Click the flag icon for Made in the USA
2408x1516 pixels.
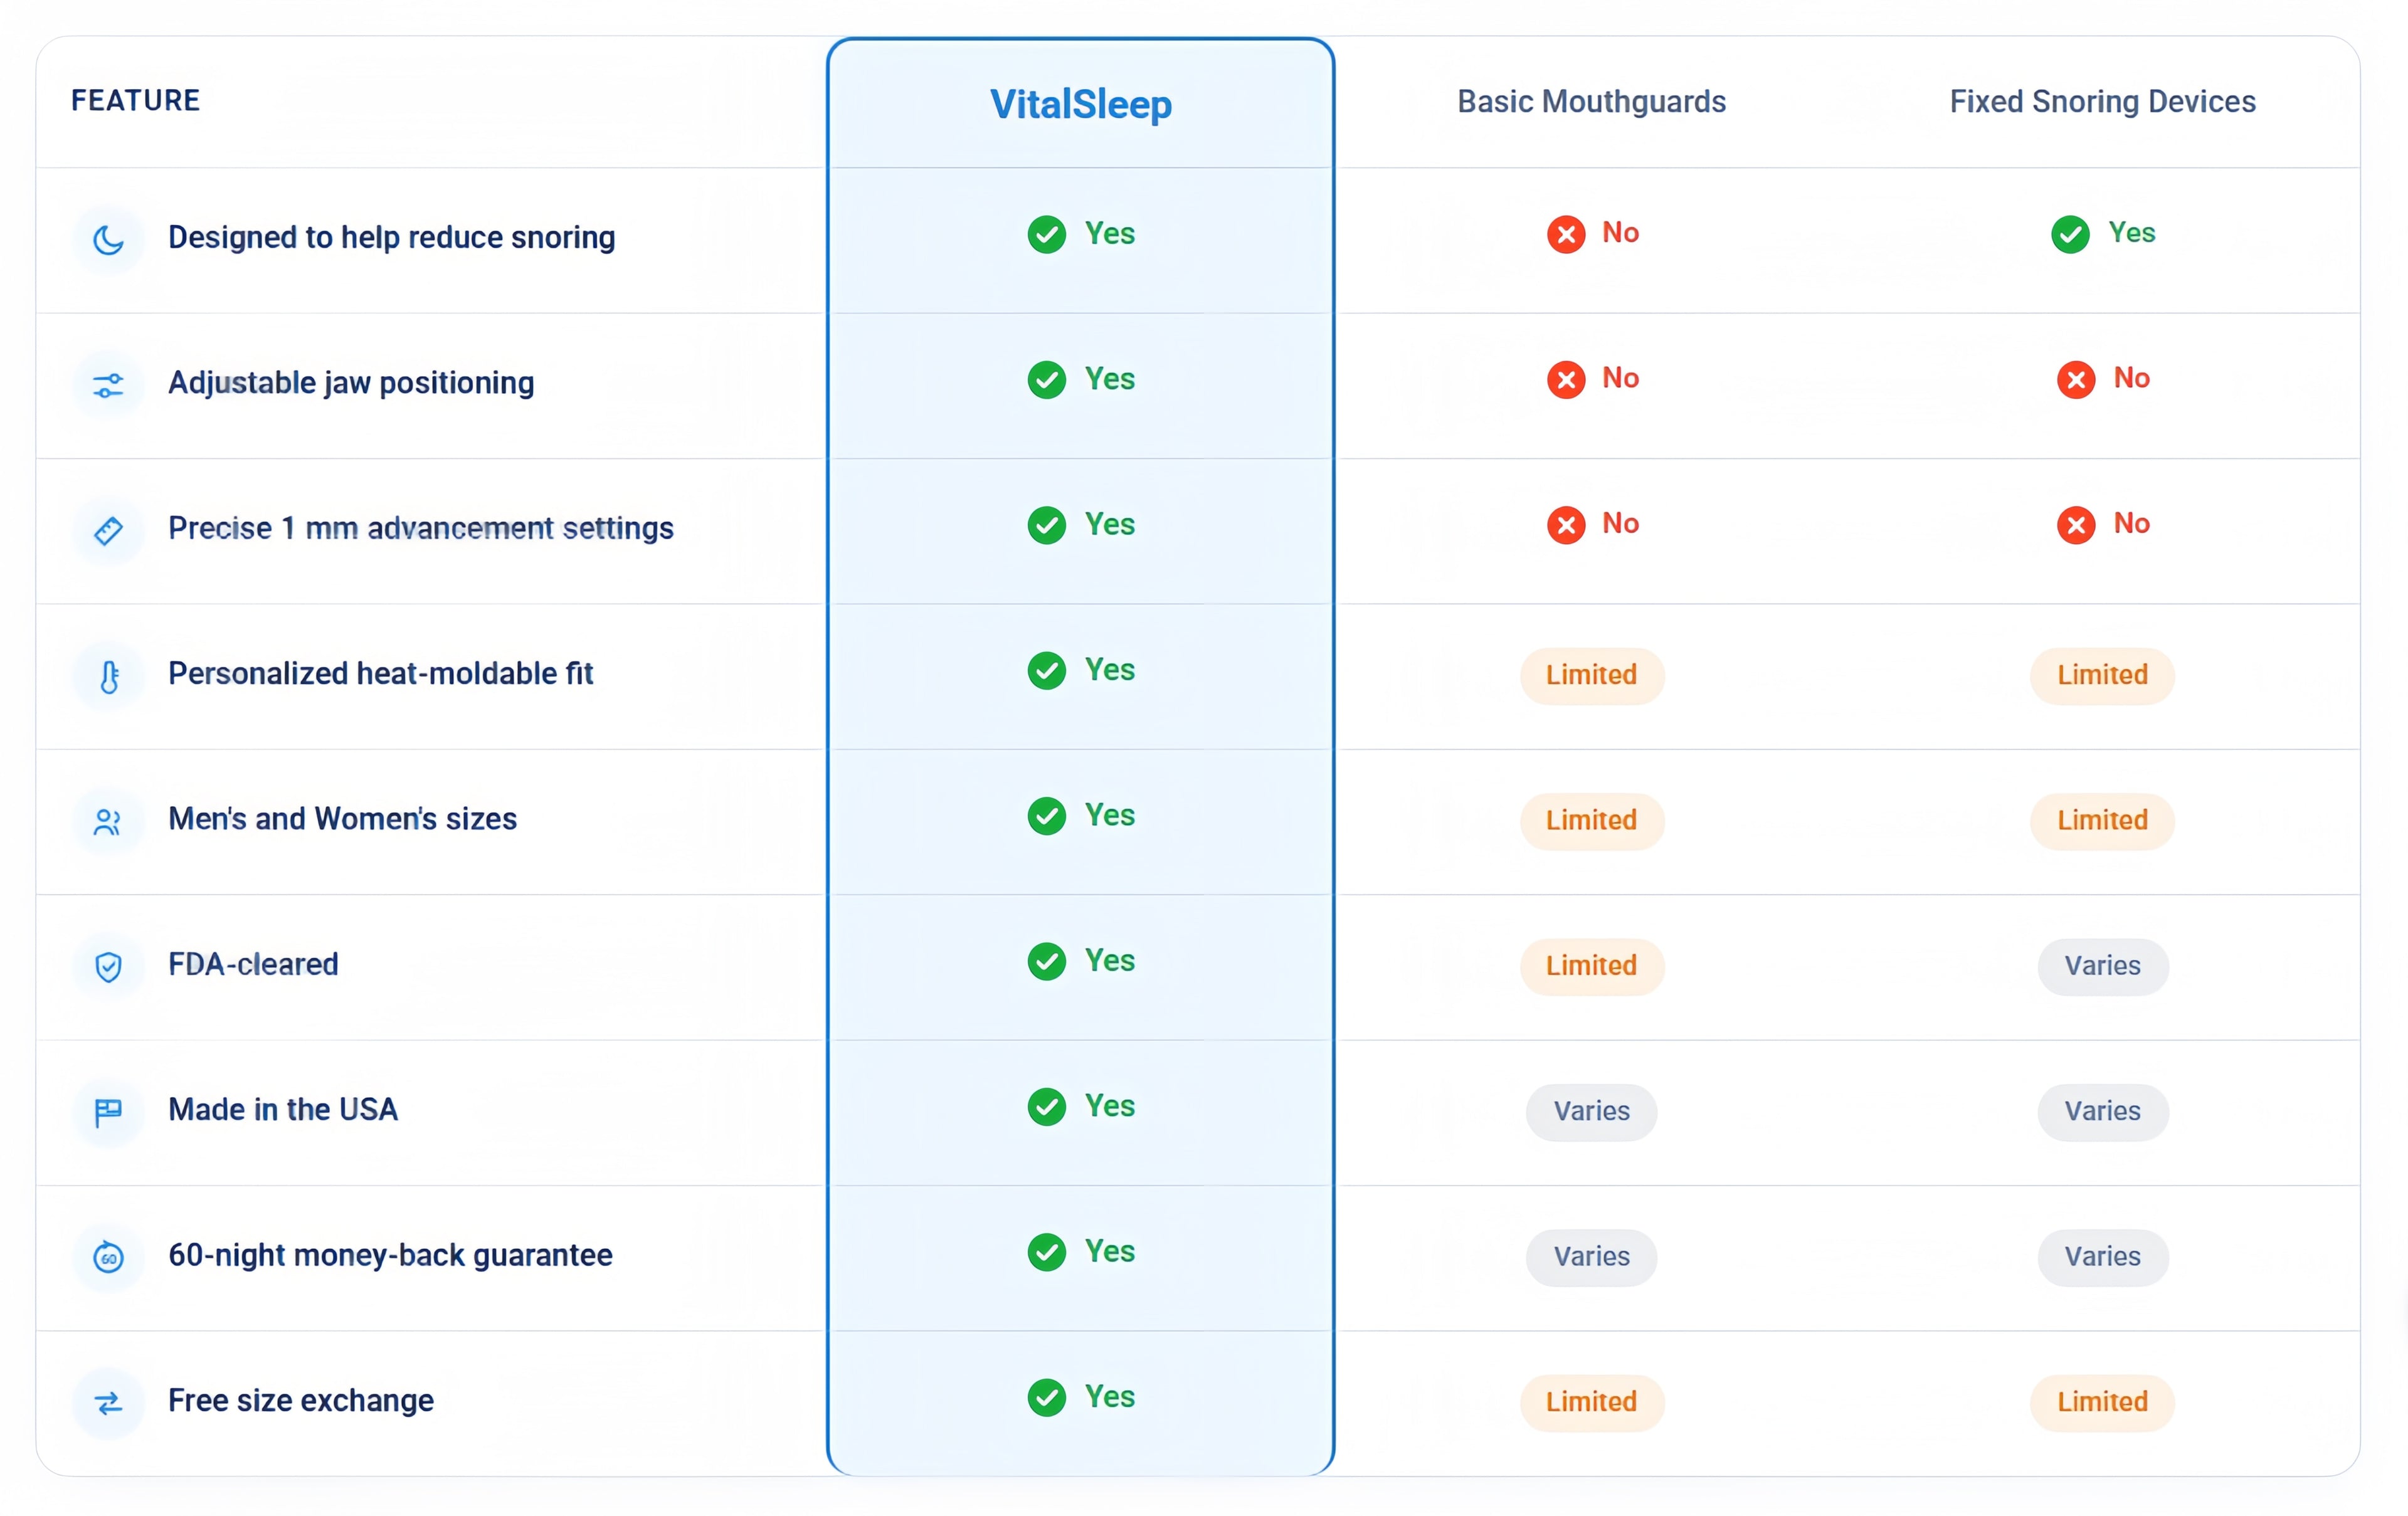pyautogui.click(x=108, y=1112)
